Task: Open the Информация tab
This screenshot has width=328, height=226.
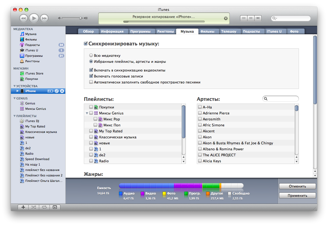Action: (112, 31)
